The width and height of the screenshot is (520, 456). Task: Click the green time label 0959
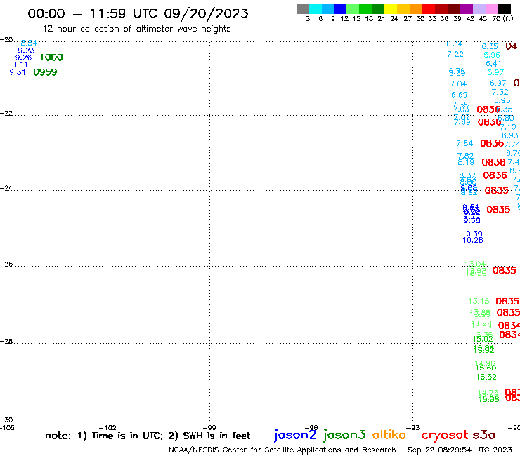46,72
